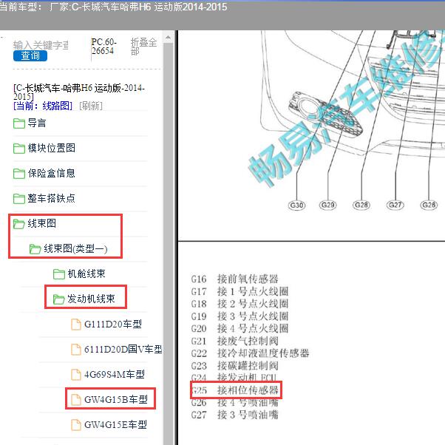
Task: Open the 4G69S4M车型 document
Action: (x=115, y=374)
